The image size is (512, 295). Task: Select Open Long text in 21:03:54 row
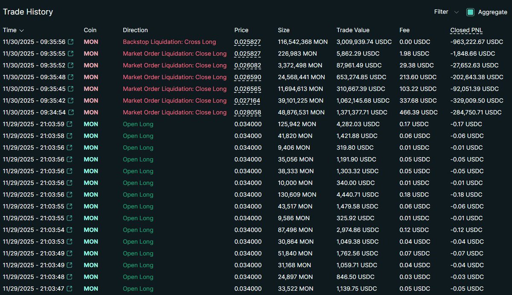tap(138, 230)
